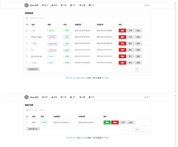Image resolution: width=178 pixels, height=147 pixels.
Task: Toggle disable for the OpenAI channel in row 6
Action: pos(130,31)
